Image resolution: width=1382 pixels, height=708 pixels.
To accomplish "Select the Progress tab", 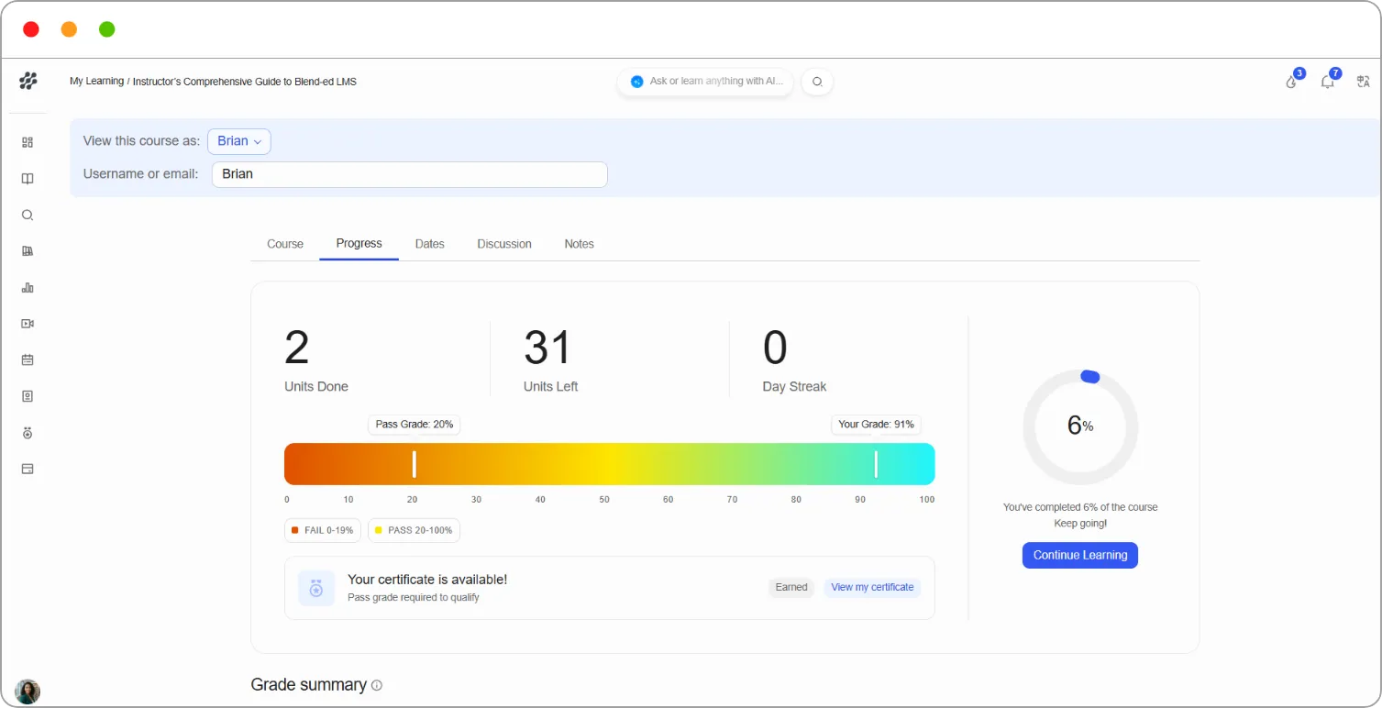I will pyautogui.click(x=359, y=243).
